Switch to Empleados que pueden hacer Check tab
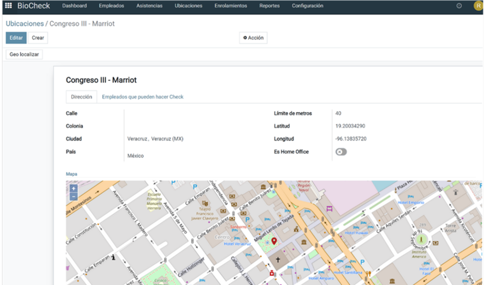This screenshot has width=484, height=285. point(143,97)
